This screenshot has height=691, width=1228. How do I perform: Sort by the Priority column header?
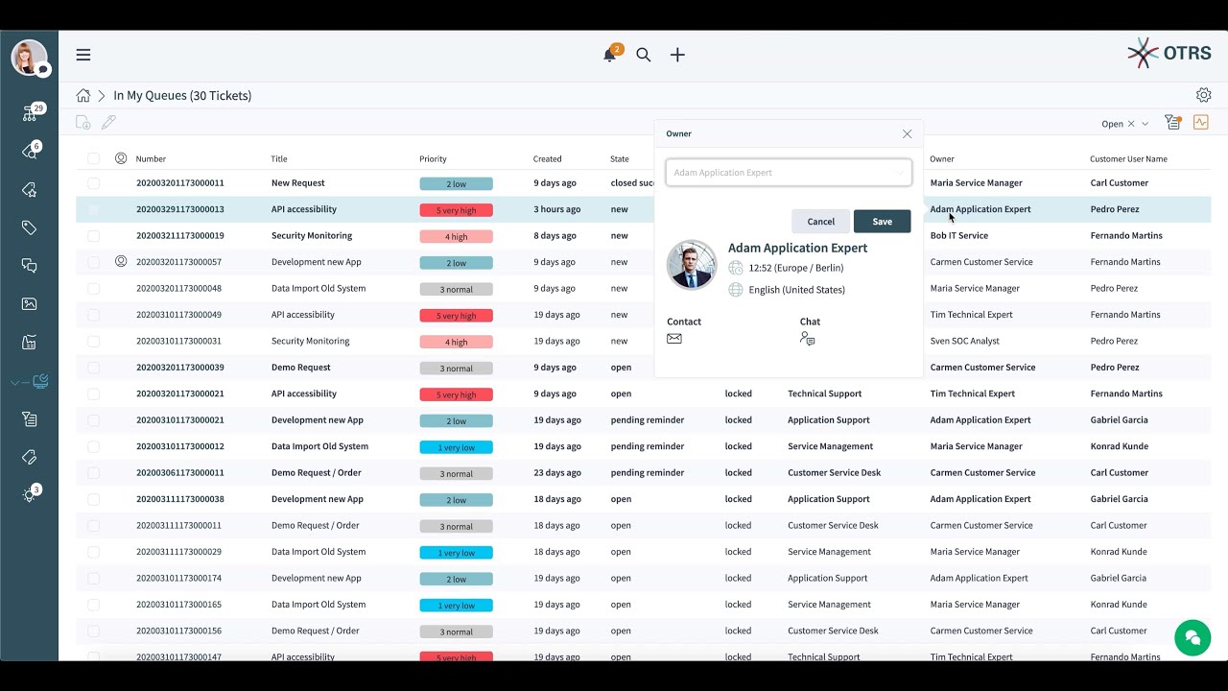click(x=433, y=159)
